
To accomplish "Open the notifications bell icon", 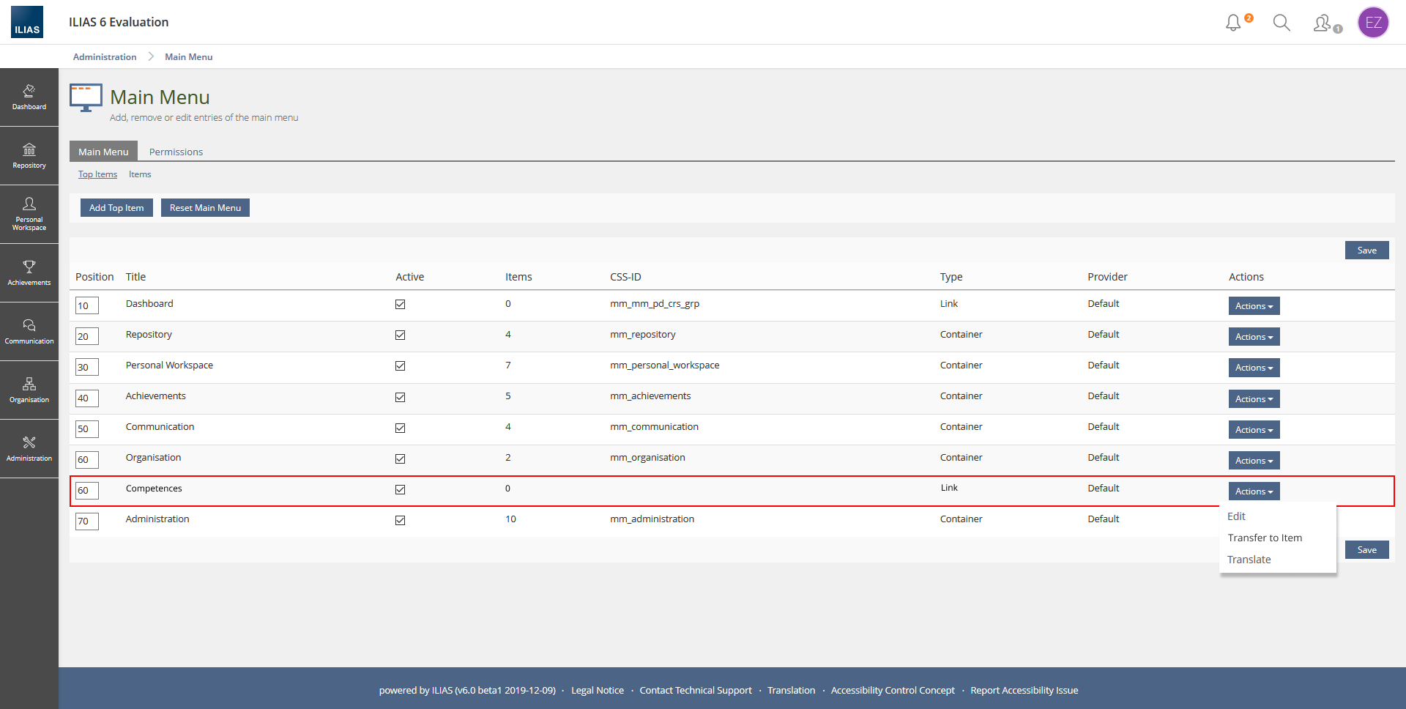I will point(1234,23).
